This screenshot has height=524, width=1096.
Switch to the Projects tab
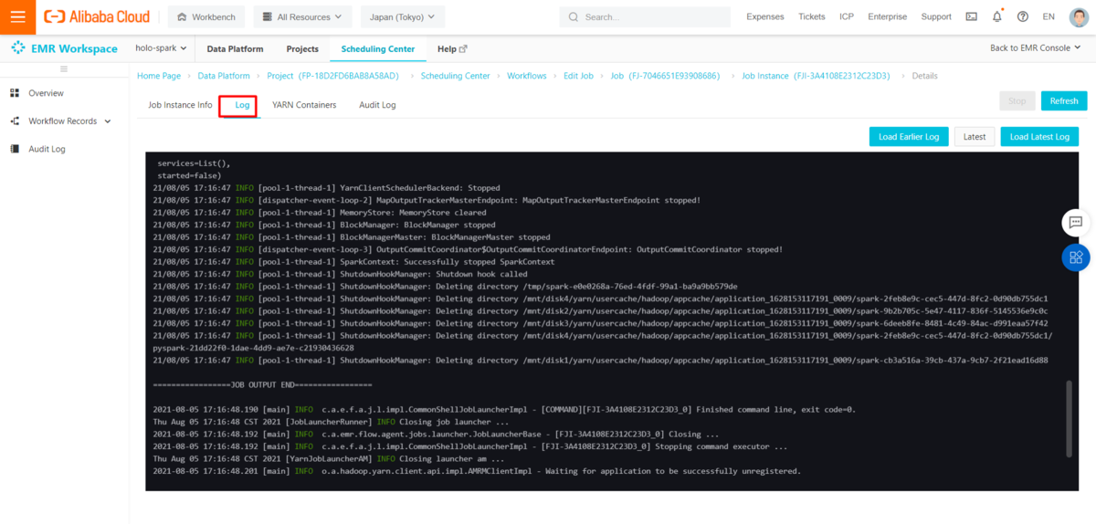point(302,48)
